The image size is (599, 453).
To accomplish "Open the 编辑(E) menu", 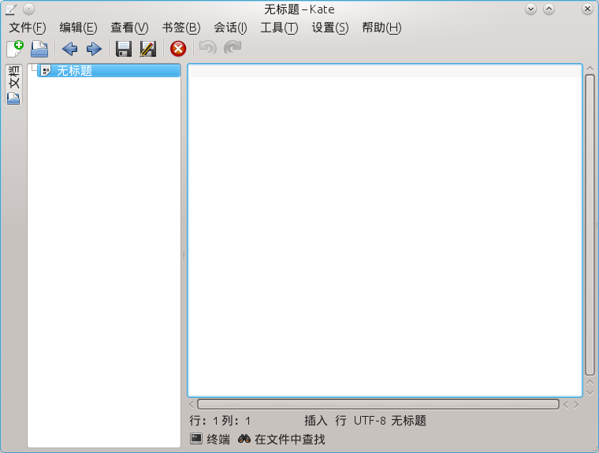I will [78, 28].
